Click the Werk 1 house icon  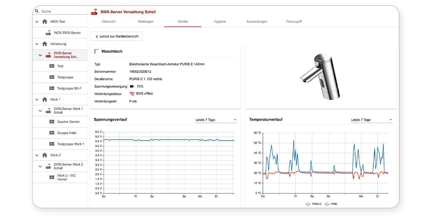point(45,100)
